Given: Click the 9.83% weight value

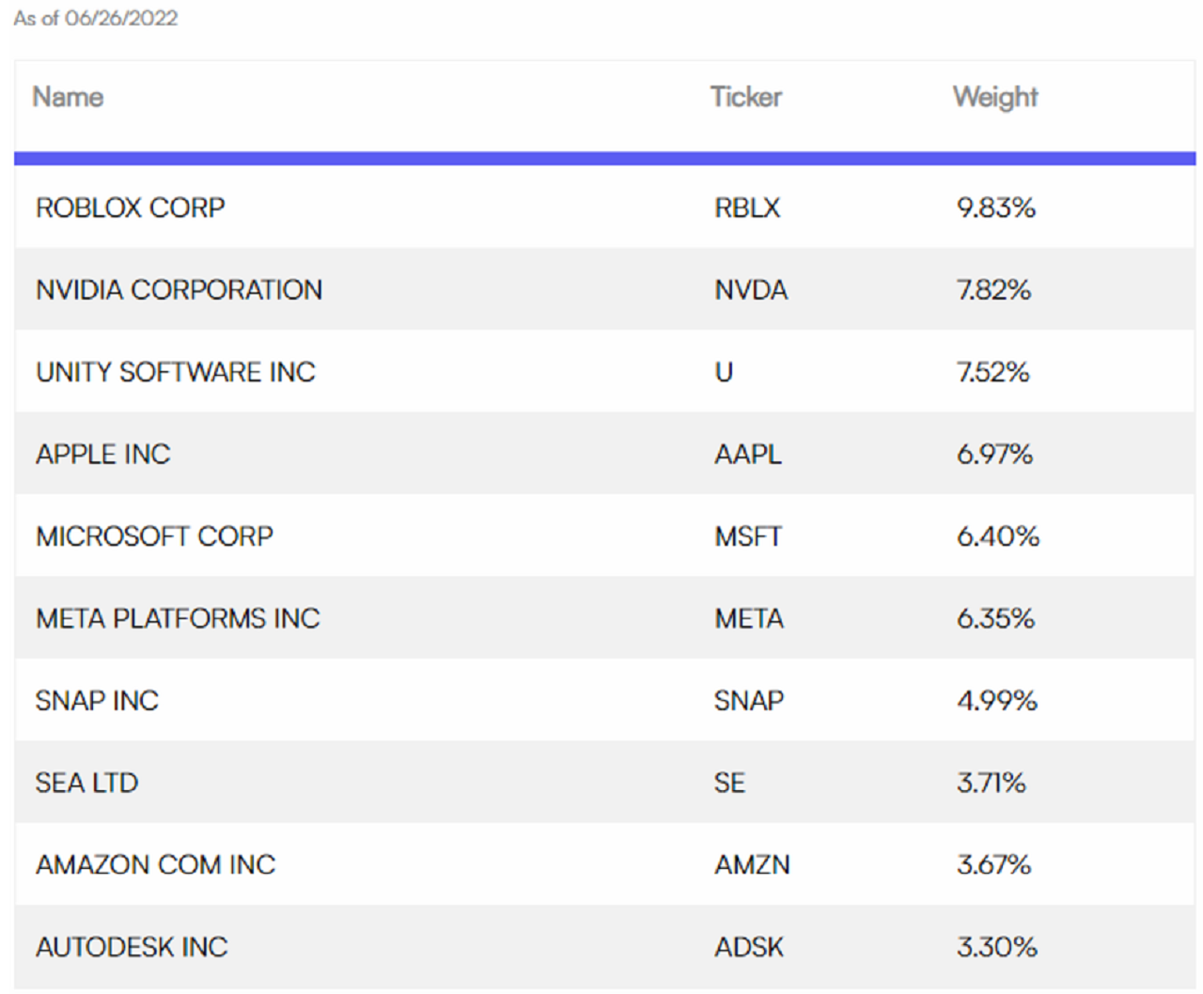Looking at the screenshot, I should click(996, 208).
